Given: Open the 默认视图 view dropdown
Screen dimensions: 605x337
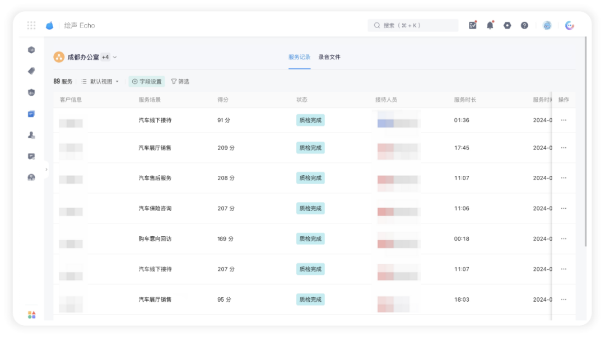Looking at the screenshot, I should pos(100,81).
